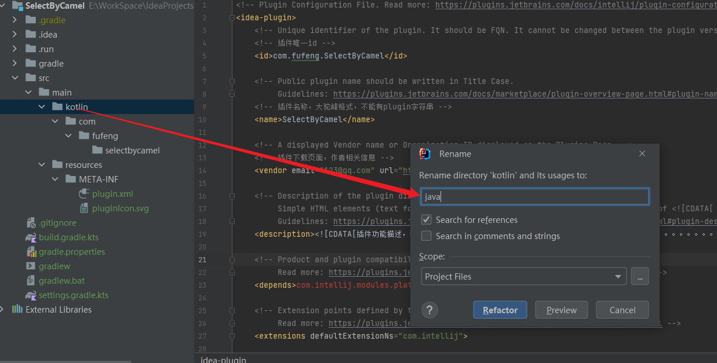The width and height of the screenshot is (717, 363).
Task: Click the com package folder icon
Action: point(70,121)
